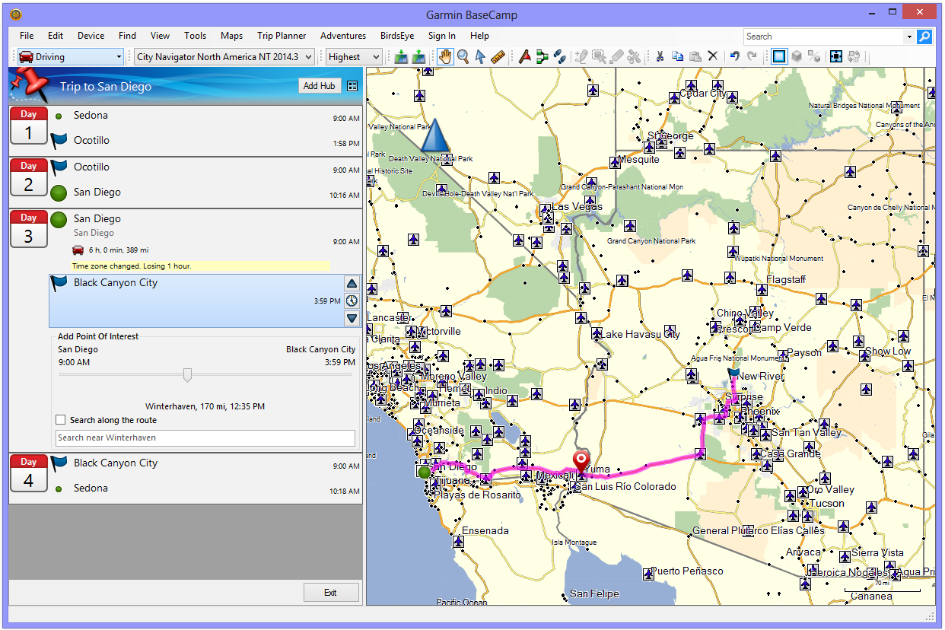
Task: Click the Undo arrow in the toolbar
Action: tap(734, 56)
